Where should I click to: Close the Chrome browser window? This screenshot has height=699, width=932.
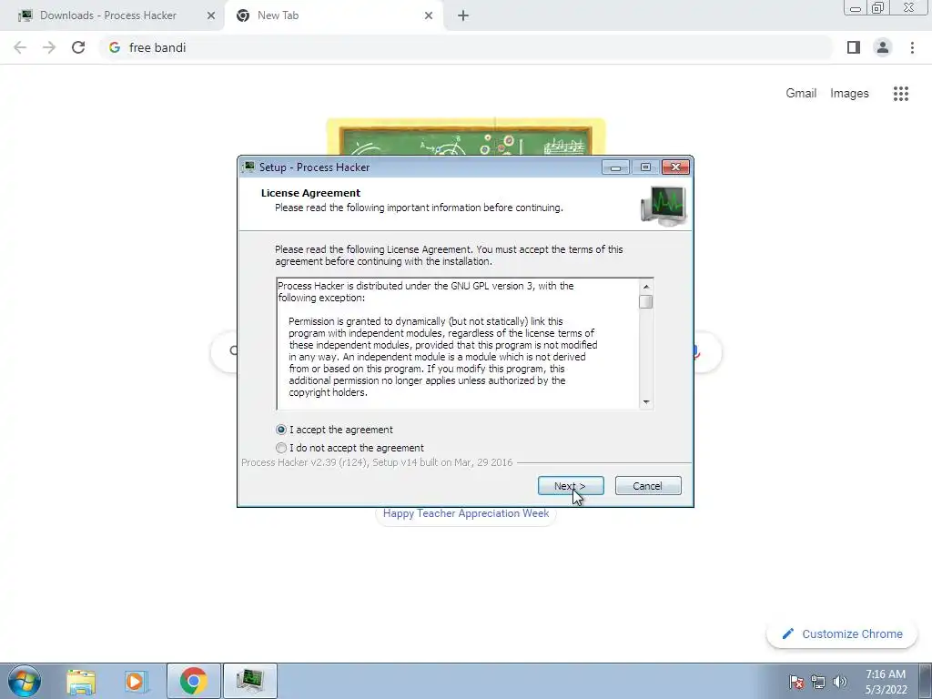click(909, 7)
